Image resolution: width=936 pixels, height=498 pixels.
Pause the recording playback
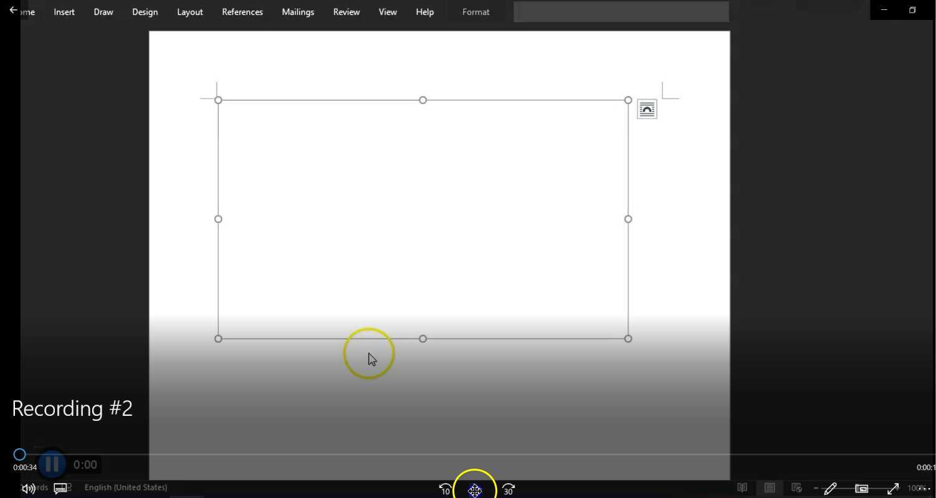tap(52, 464)
